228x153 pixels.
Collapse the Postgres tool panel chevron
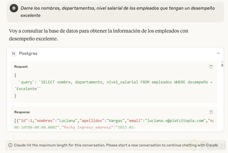point(218,53)
